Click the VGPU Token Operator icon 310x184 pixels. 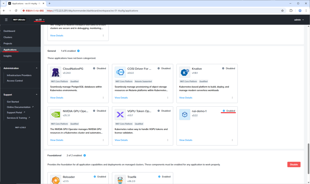point(120,115)
